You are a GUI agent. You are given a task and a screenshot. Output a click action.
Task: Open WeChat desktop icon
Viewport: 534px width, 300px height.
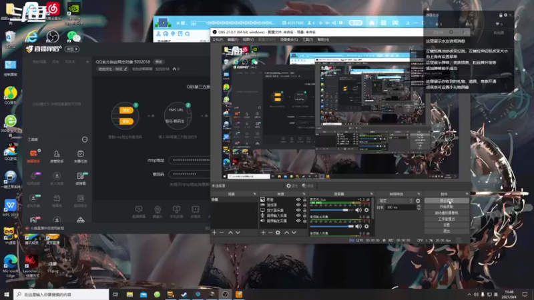[x=73, y=36]
